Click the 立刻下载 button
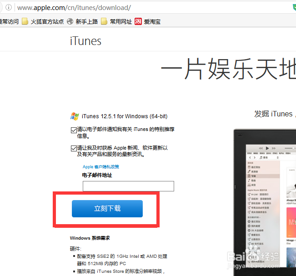Screen dimensions: 296x276 coord(107,209)
